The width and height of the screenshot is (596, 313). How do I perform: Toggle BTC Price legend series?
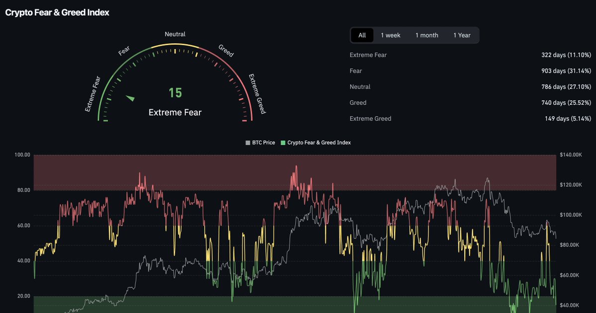click(260, 143)
